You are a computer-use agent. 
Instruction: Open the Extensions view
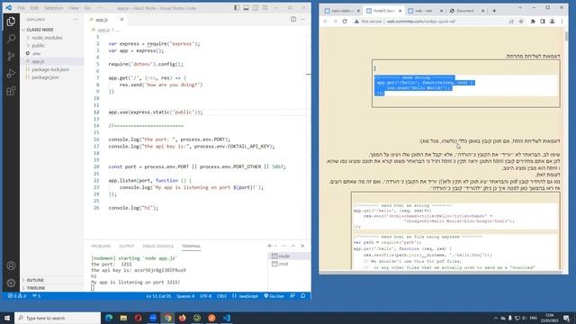[11, 91]
